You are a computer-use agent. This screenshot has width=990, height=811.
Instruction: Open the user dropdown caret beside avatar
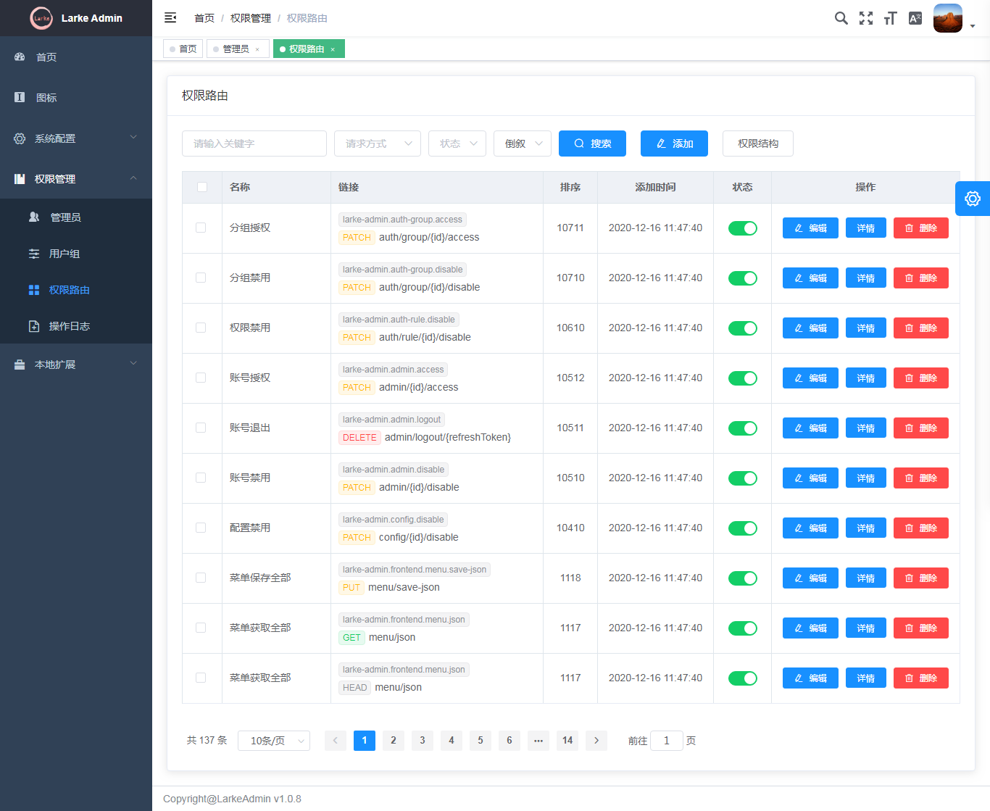point(973,25)
